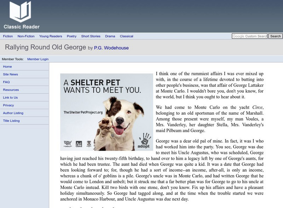The image size is (283, 208).
Task: Open the Privacy page
Action: [10, 105]
